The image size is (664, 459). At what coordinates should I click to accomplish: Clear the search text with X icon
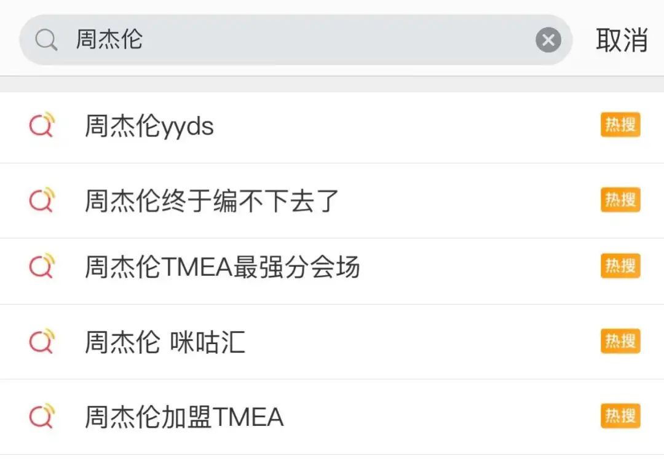(548, 41)
